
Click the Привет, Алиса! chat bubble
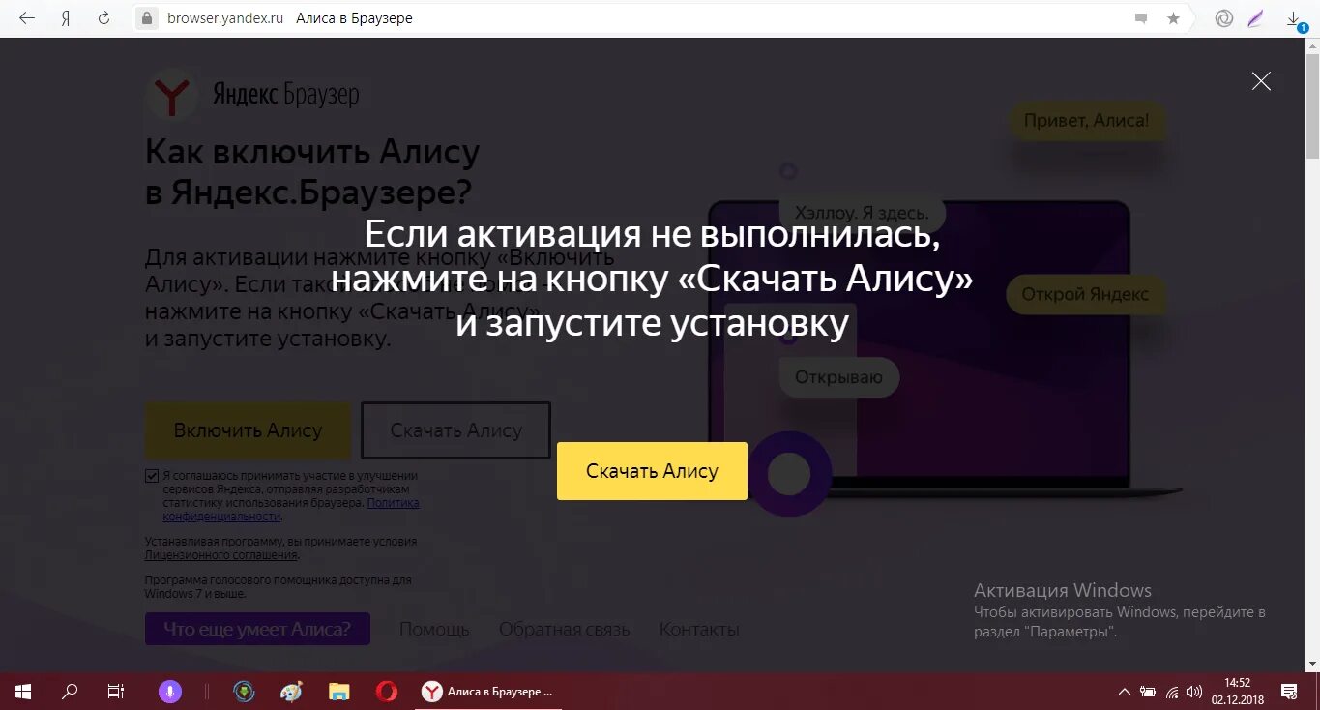coord(1088,121)
